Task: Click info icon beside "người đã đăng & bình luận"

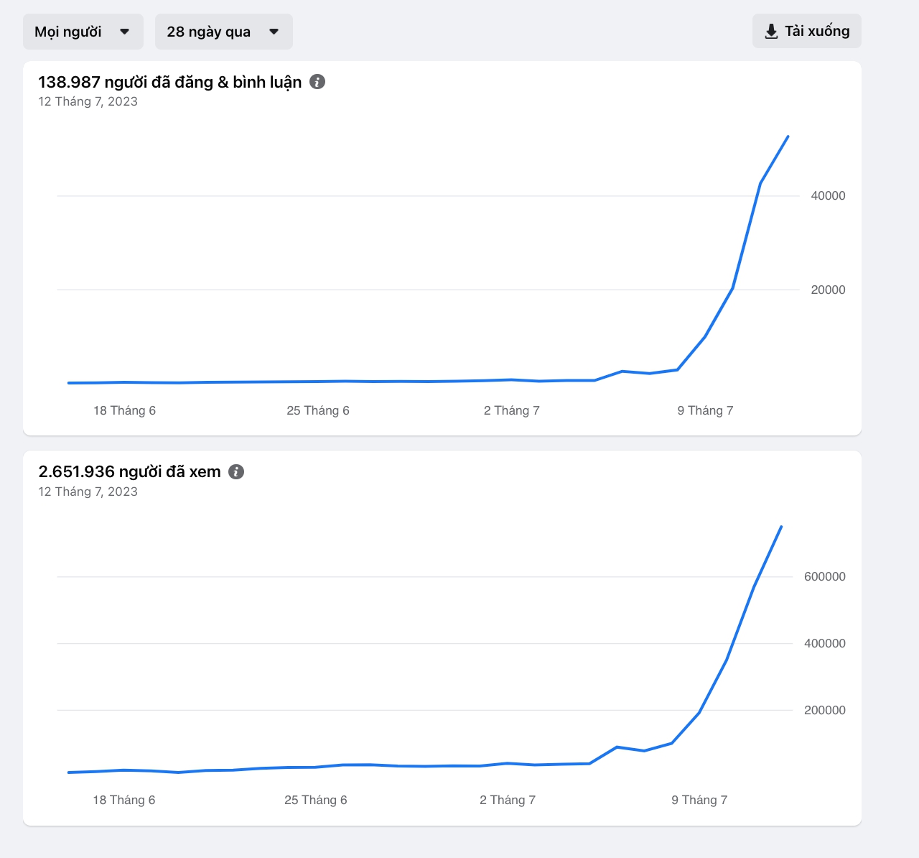Action: 317,82
